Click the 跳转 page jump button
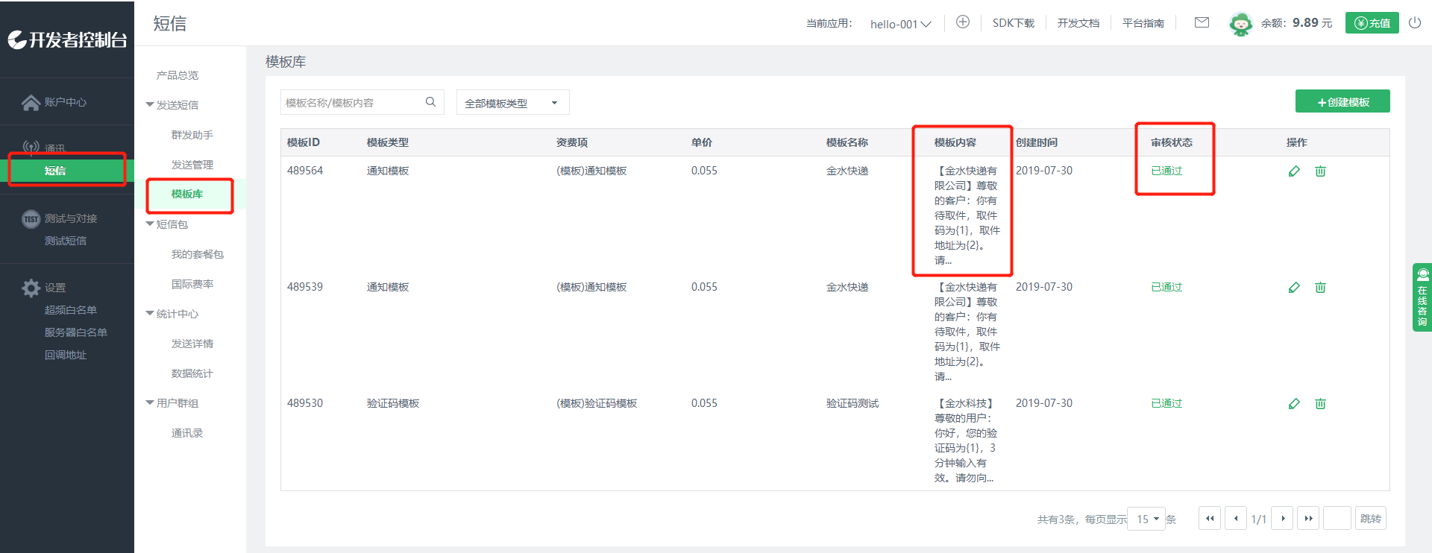Screen dimensions: 1432x553 (x=1371, y=518)
